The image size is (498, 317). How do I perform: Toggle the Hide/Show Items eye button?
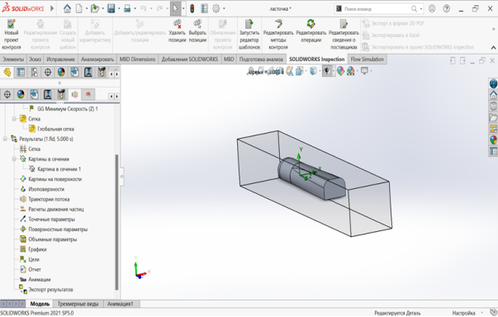point(327,71)
